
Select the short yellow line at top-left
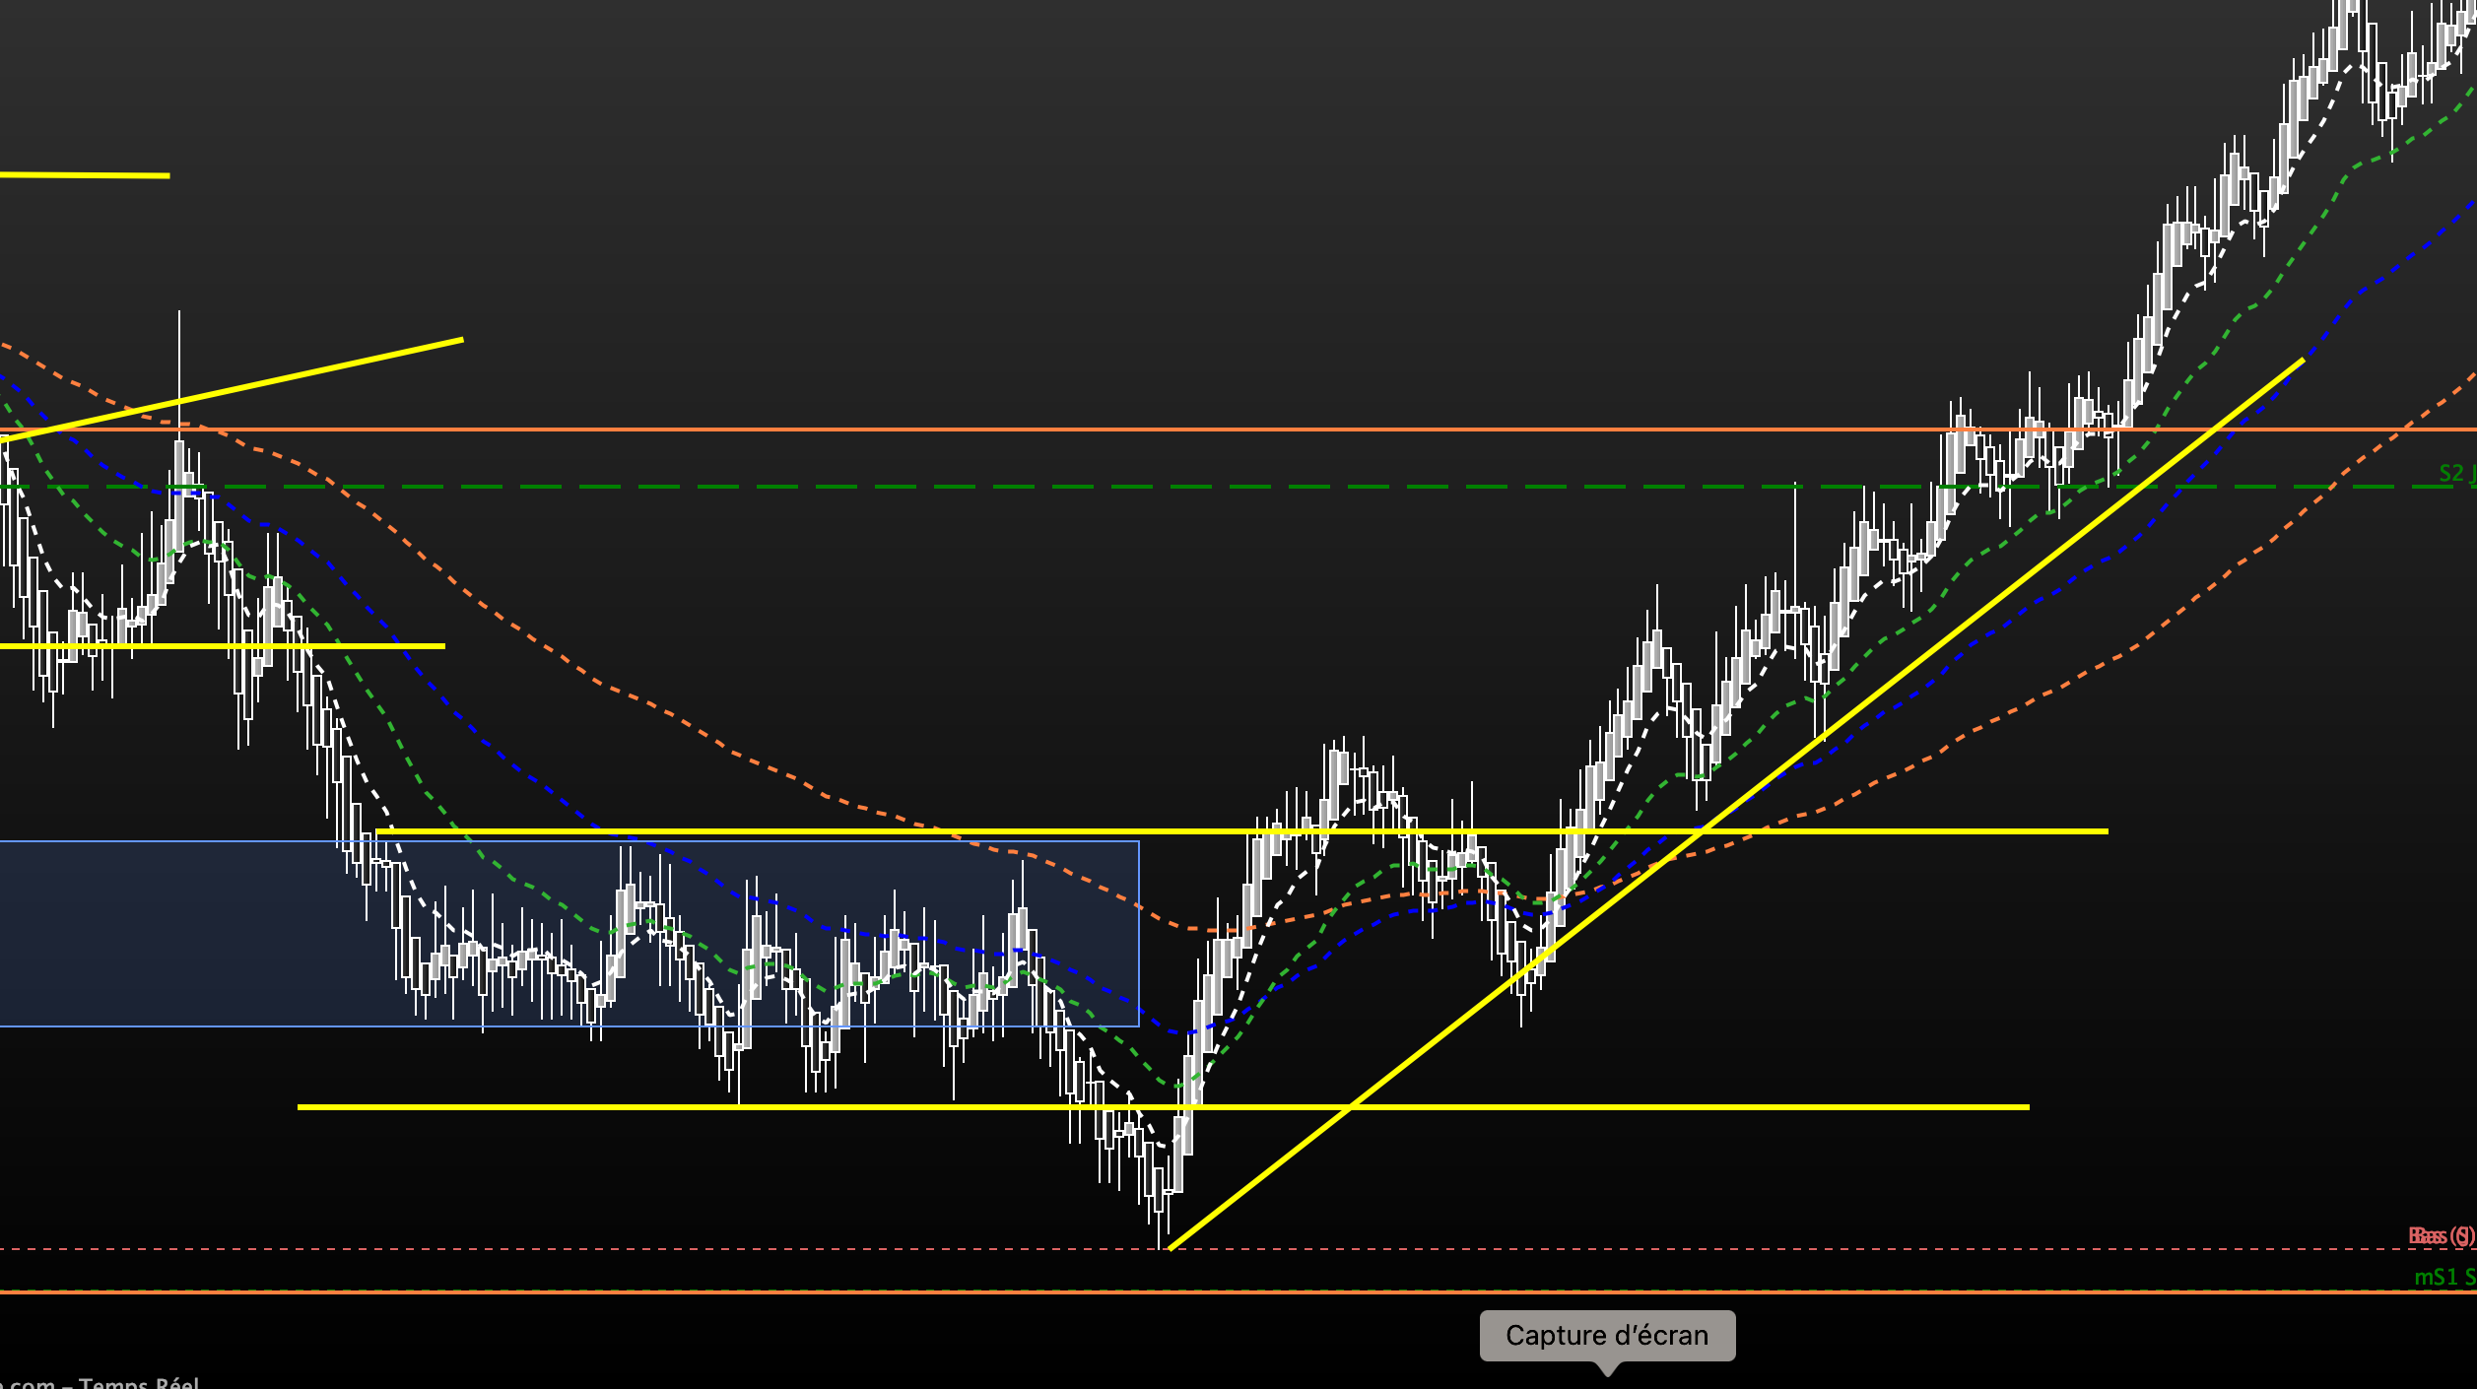(x=85, y=175)
